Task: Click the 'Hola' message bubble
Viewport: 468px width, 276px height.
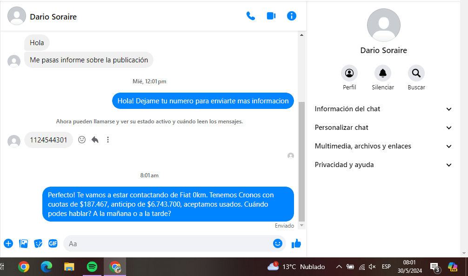Action: 37,43
